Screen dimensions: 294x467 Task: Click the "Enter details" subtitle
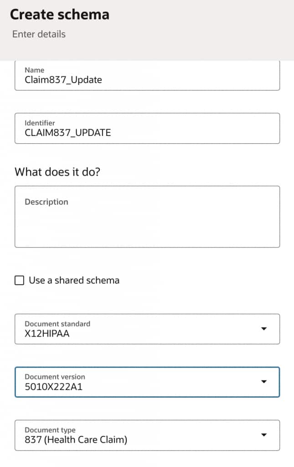click(39, 34)
